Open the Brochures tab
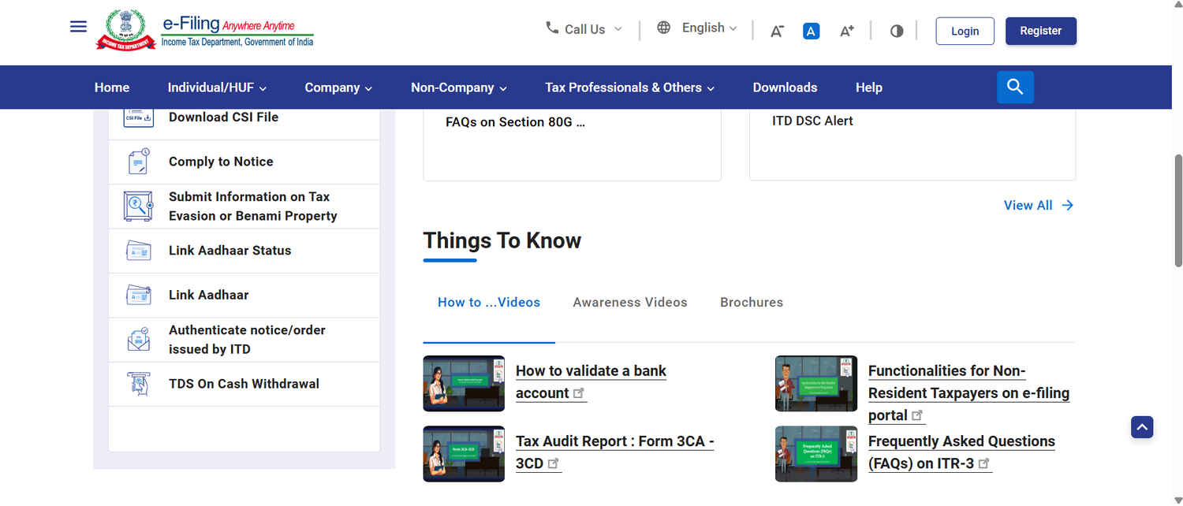This screenshot has width=1183, height=506. click(x=751, y=302)
